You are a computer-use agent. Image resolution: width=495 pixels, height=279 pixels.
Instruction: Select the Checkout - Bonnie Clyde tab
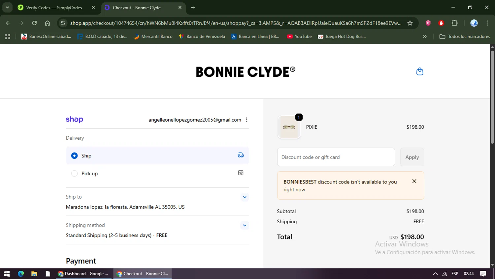pyautogui.click(x=137, y=8)
